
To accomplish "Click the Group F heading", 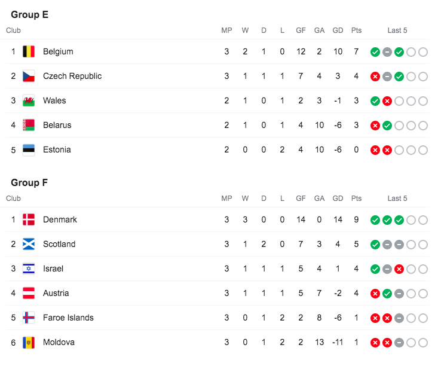I will click(x=29, y=182).
